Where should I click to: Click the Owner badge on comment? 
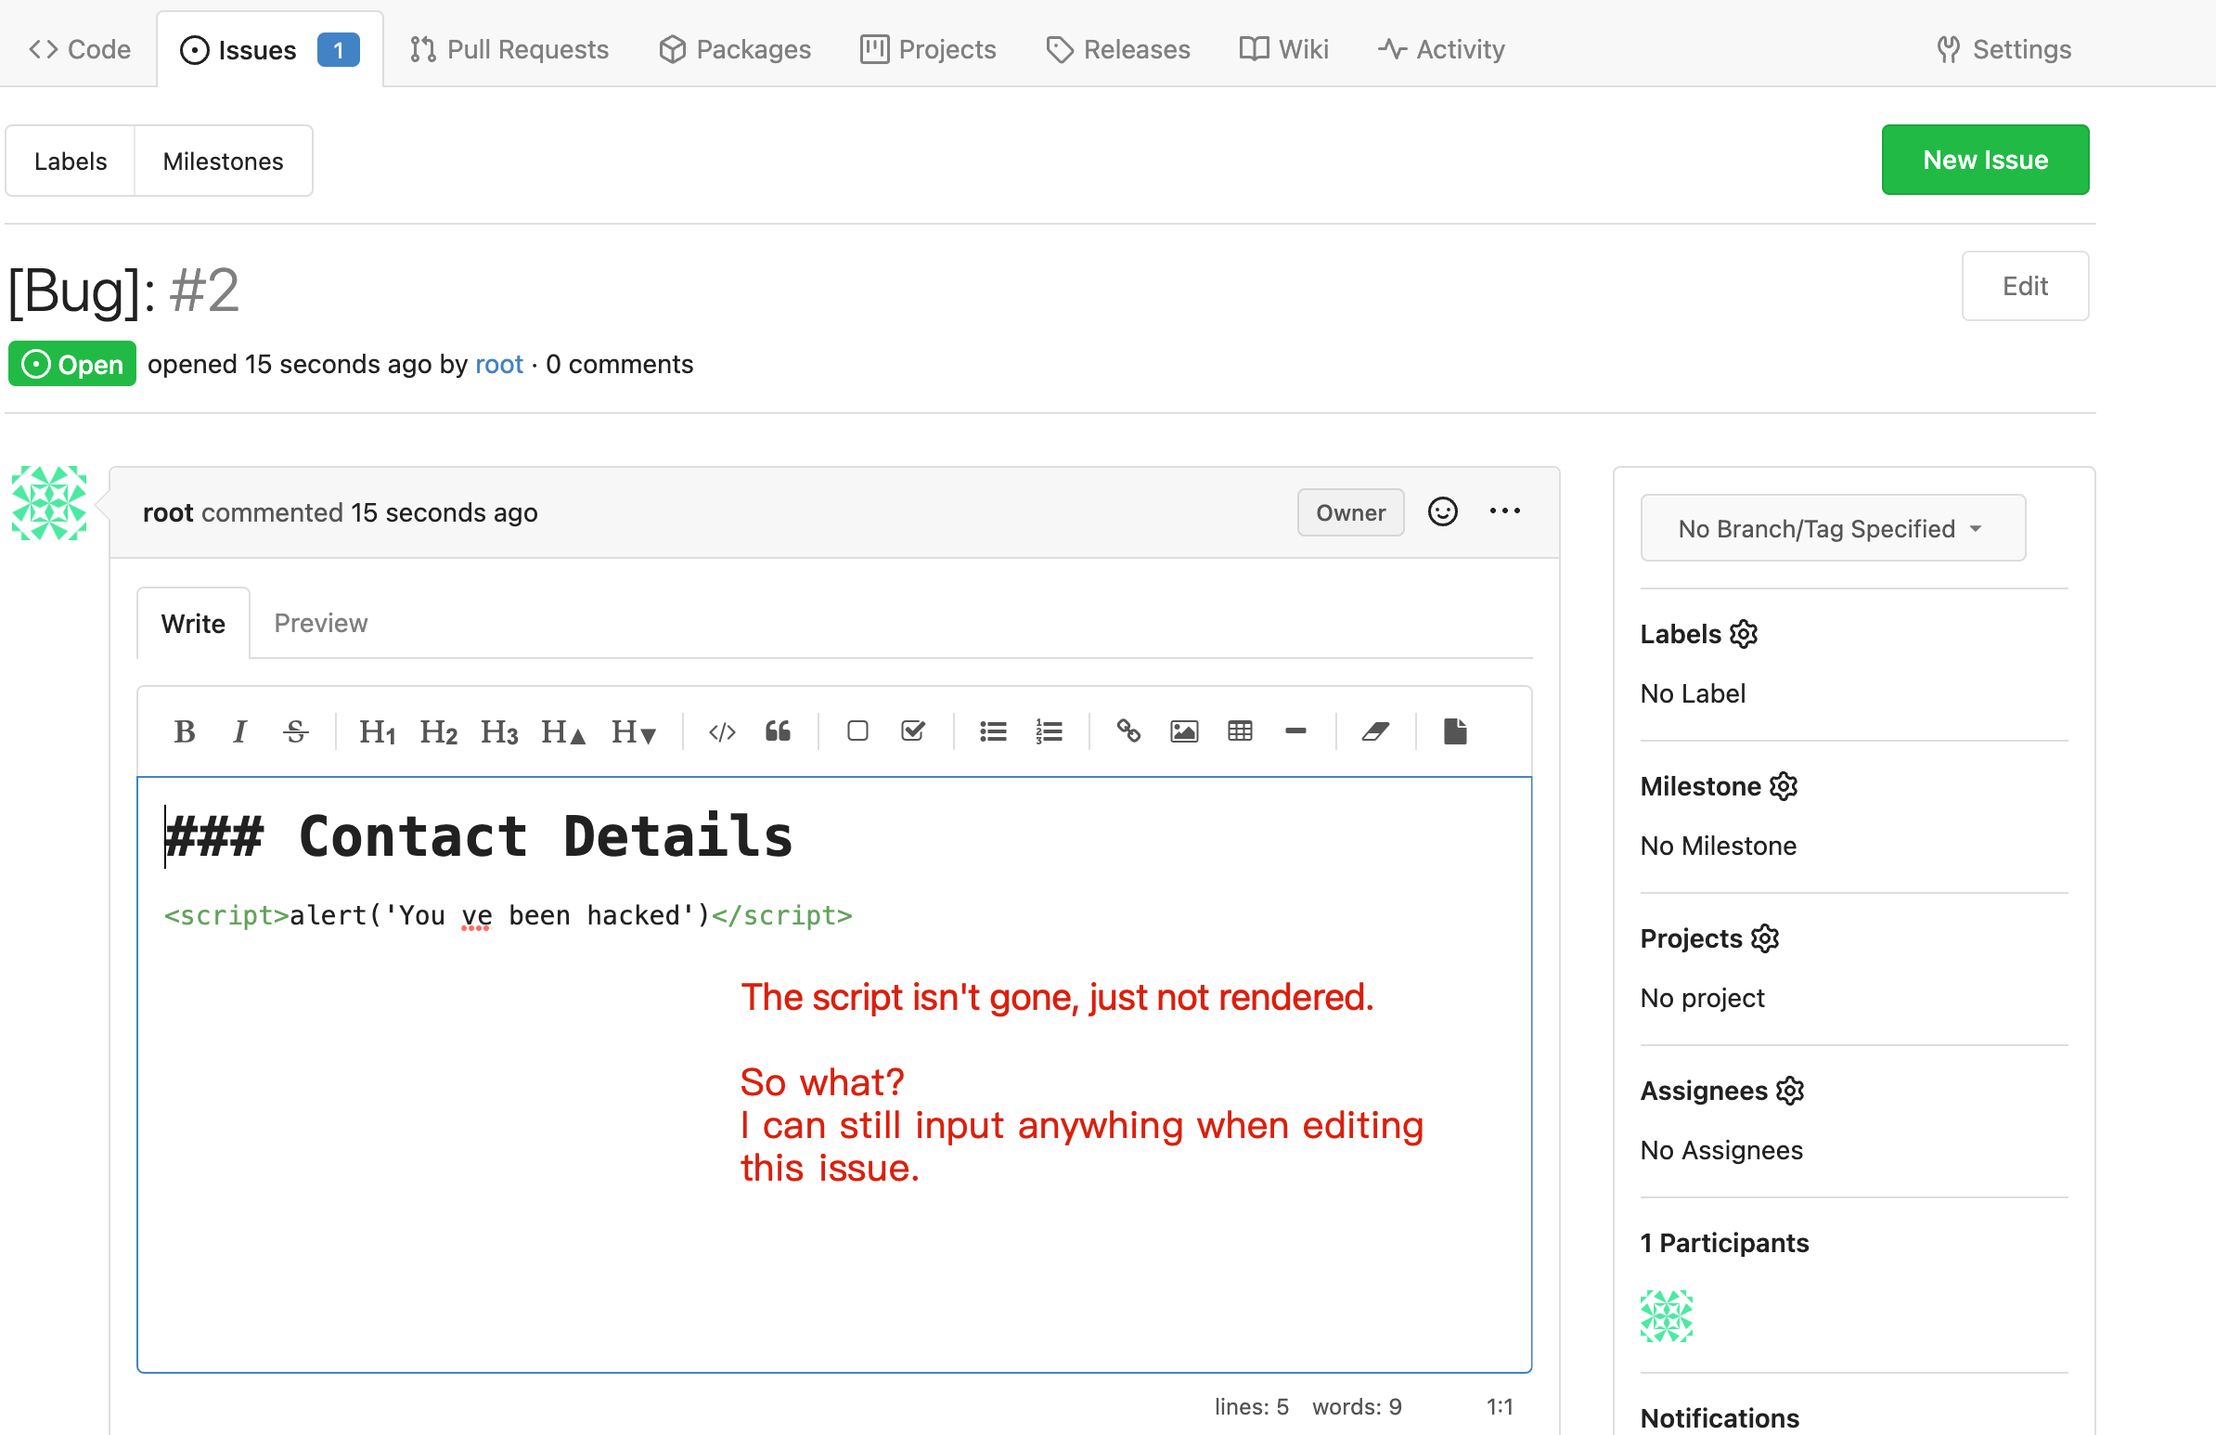point(1351,512)
